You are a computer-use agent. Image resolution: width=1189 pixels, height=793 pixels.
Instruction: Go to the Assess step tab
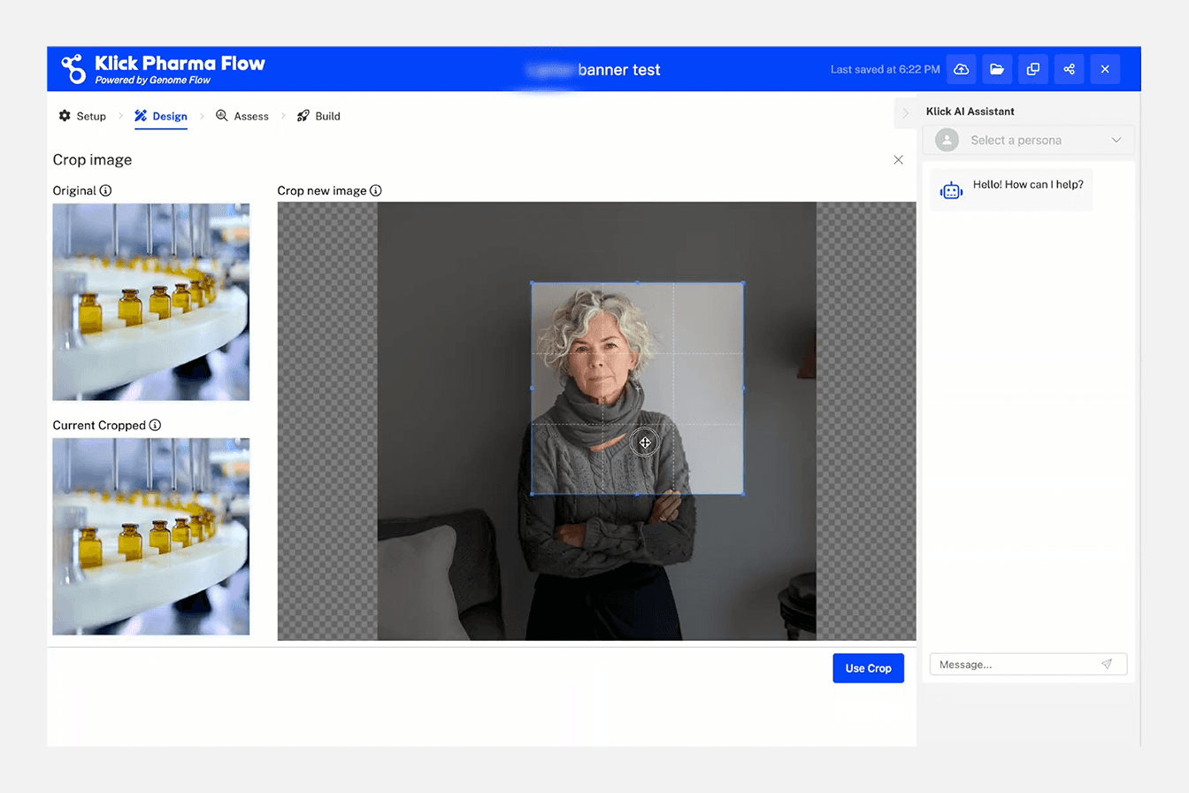point(242,116)
